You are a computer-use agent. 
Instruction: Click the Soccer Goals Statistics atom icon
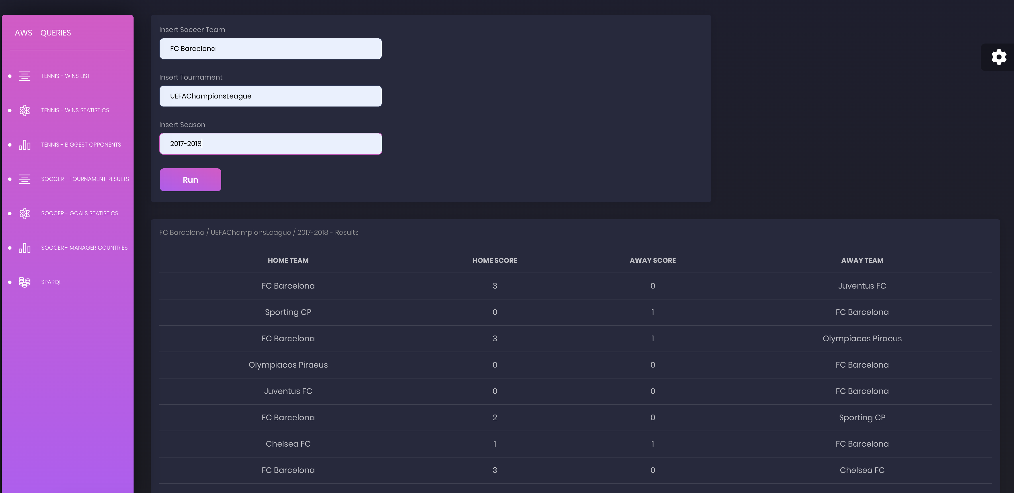pyautogui.click(x=24, y=214)
